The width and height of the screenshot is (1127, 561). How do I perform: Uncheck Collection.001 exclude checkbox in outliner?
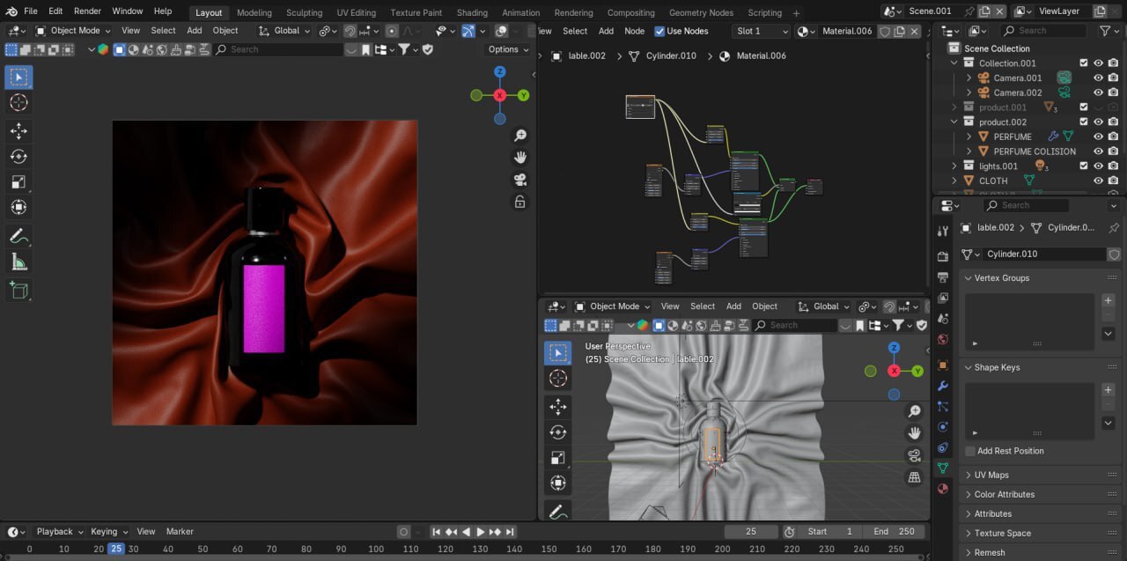coord(1084,63)
